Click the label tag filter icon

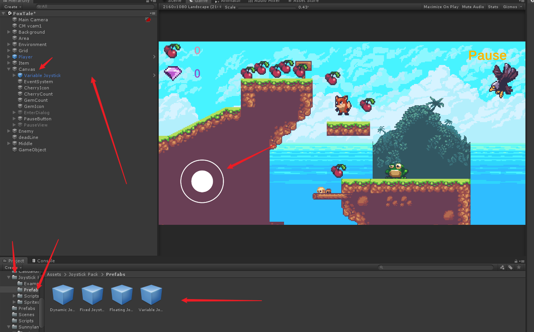(x=510, y=267)
